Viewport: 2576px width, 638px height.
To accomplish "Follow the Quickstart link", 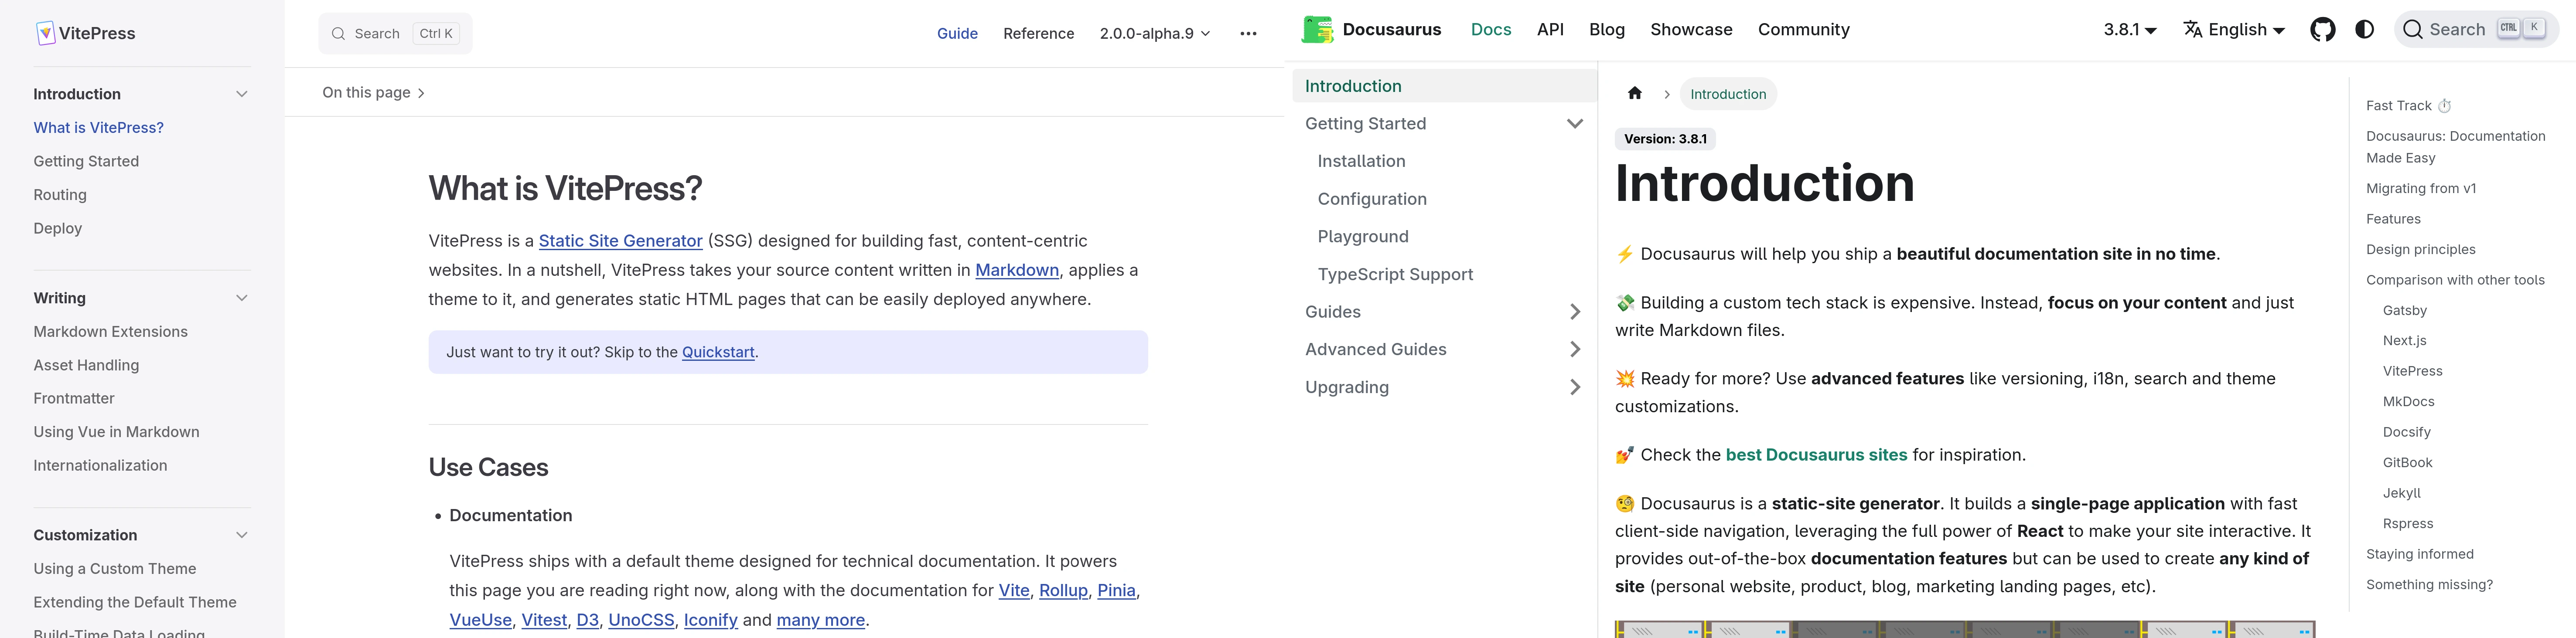I will [718, 352].
